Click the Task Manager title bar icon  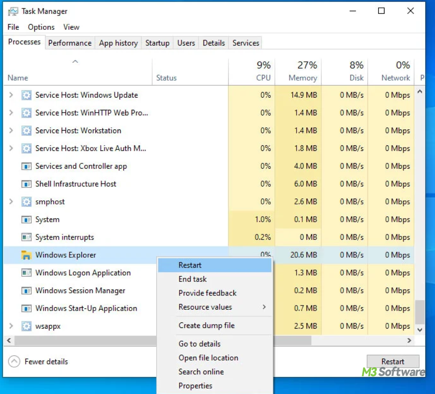[13, 11]
